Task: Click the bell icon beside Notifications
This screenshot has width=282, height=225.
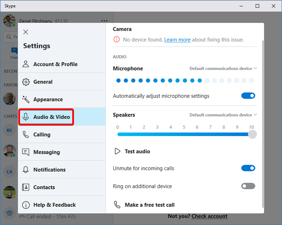Action: [x=26, y=170]
